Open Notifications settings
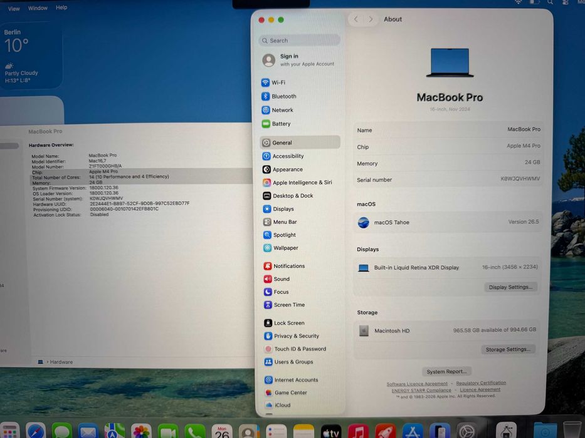The image size is (585, 438). pos(284,266)
